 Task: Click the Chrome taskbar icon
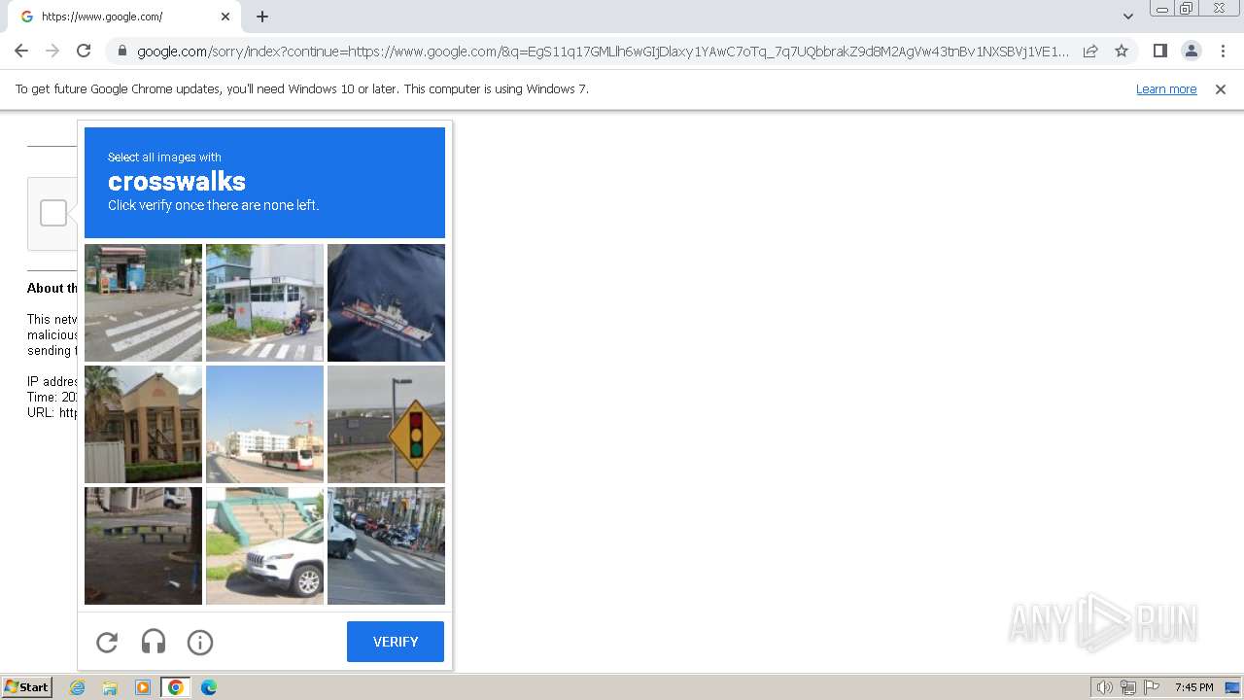point(176,687)
